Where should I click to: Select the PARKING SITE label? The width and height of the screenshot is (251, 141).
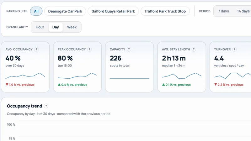[17, 11]
